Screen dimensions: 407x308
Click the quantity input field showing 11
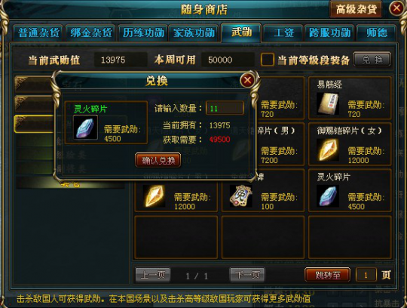click(225, 108)
